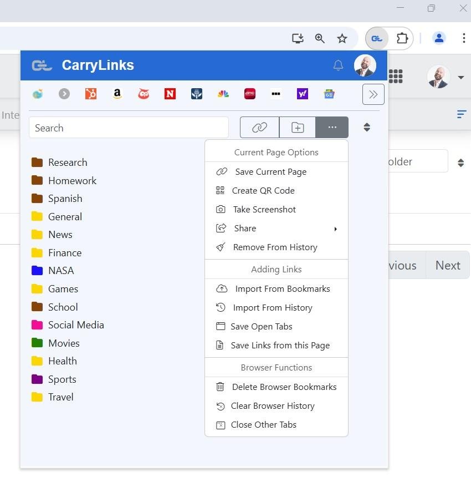Screen dimensions: 471x487
Task: Click the zoom magnifier icon in address bar
Action: (x=320, y=38)
